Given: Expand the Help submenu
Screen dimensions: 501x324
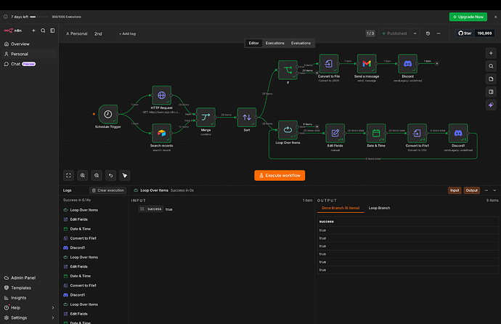Looking at the screenshot, I should coord(53,308).
